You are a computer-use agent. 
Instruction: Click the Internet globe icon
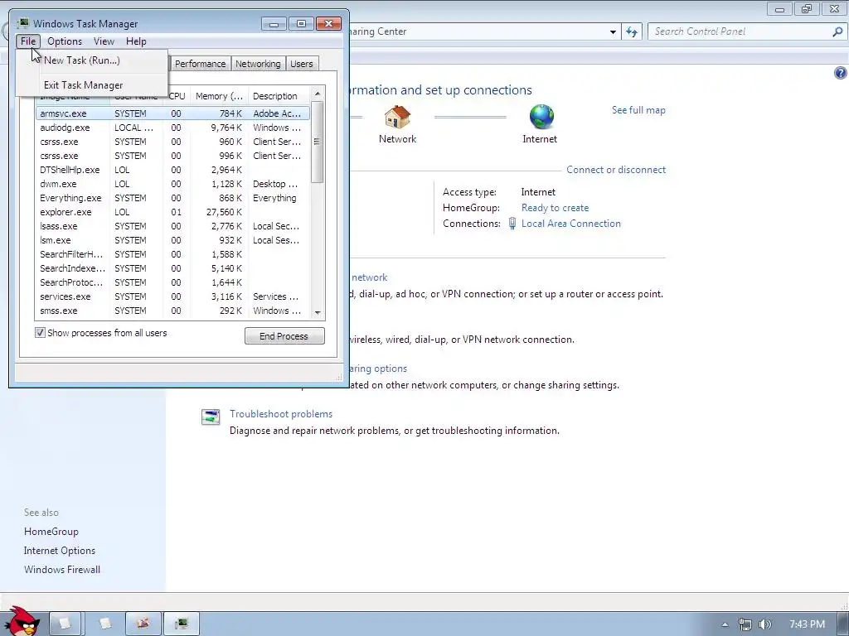click(x=541, y=117)
